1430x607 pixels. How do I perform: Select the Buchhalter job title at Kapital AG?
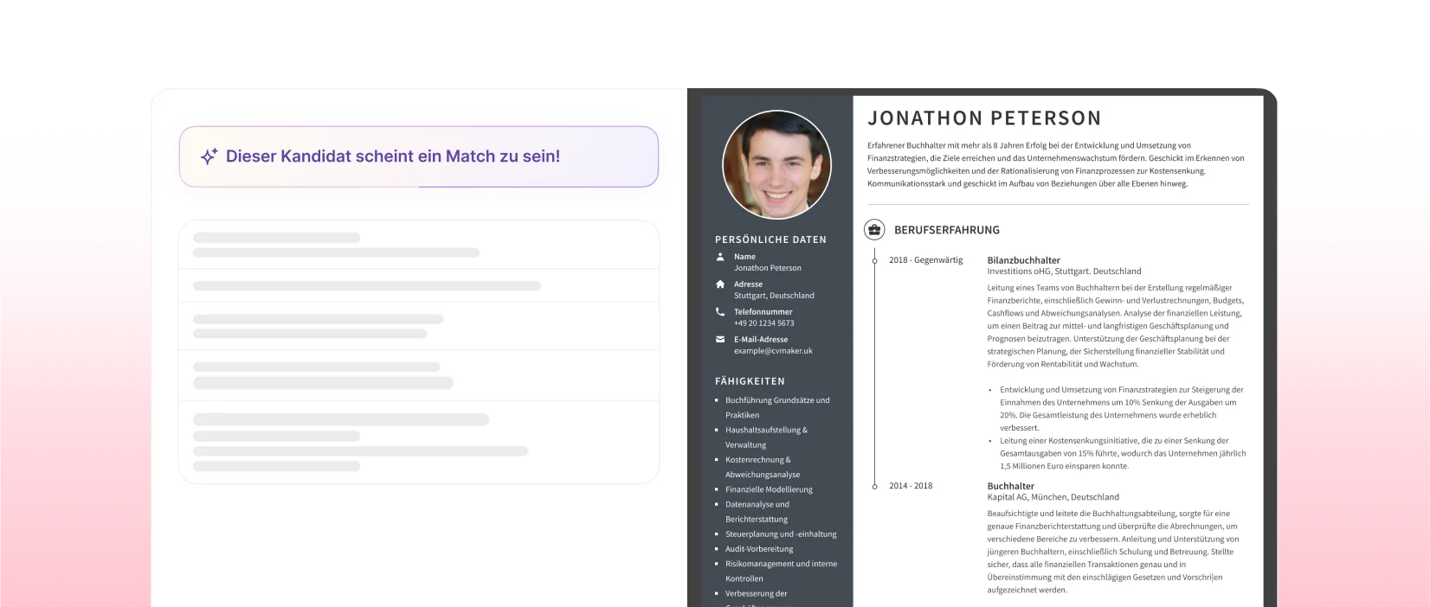(x=1010, y=486)
